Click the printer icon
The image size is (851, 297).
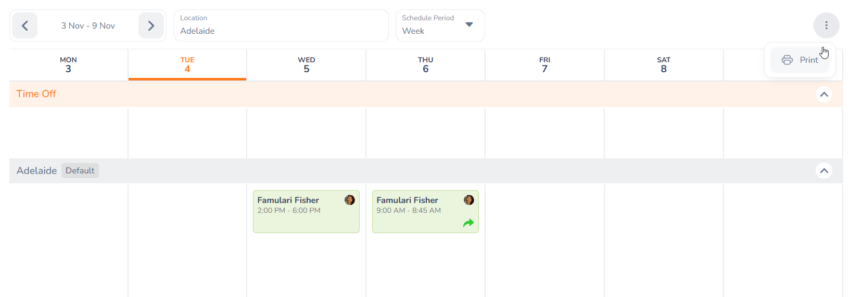click(787, 60)
